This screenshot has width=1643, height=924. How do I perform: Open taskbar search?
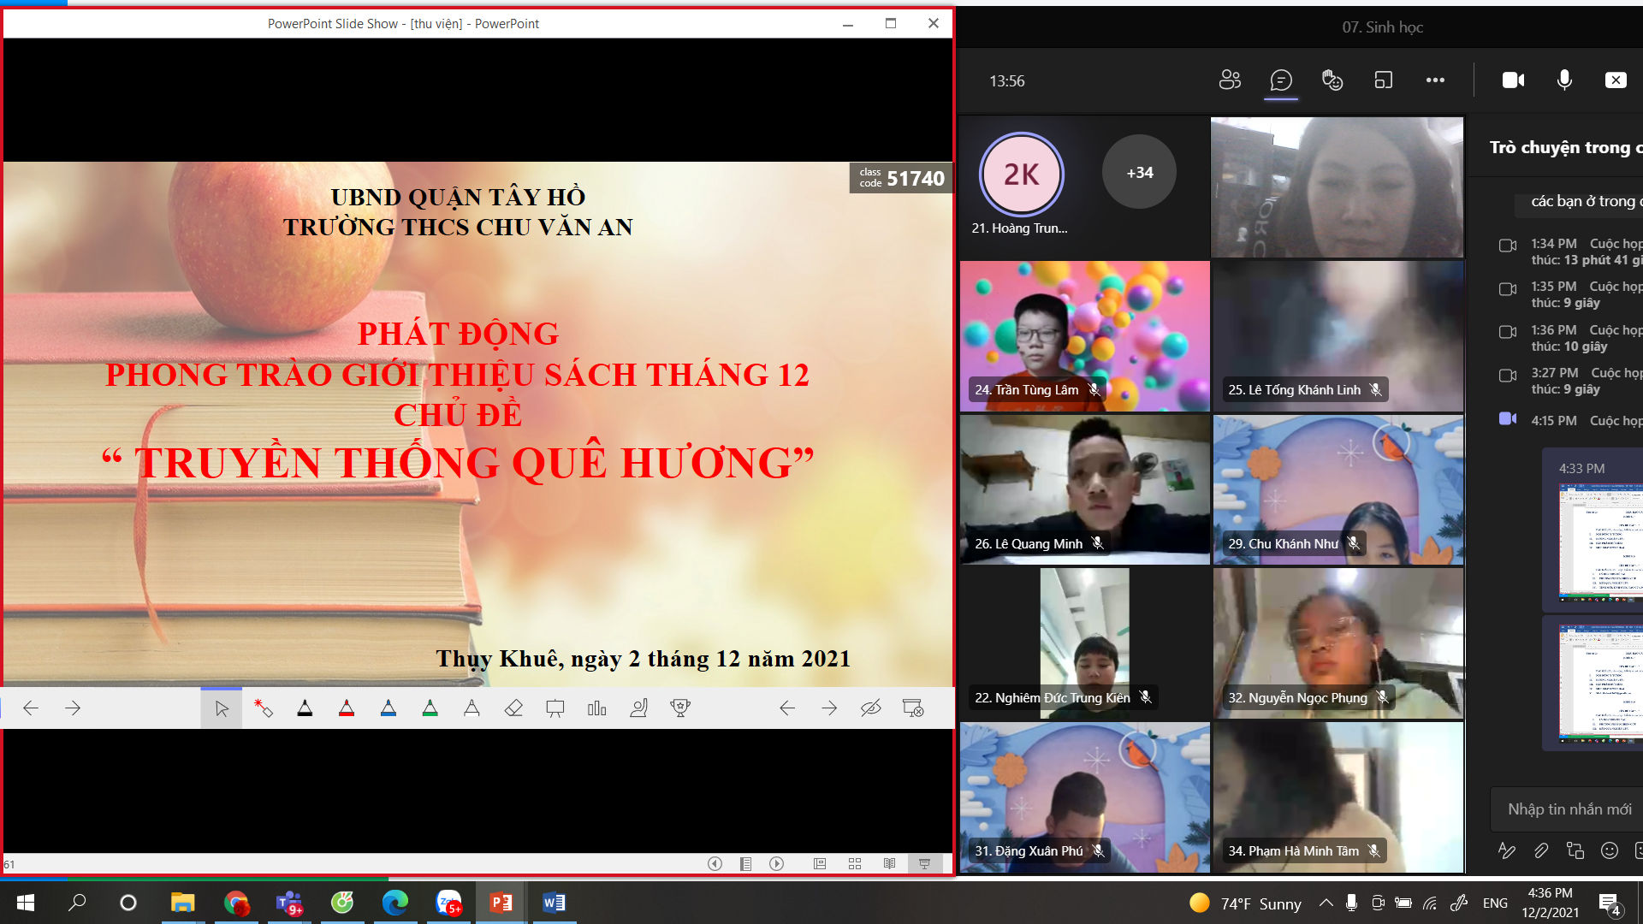pyautogui.click(x=77, y=903)
